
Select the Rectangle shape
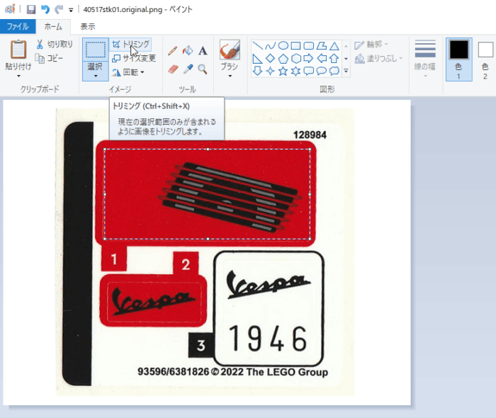coord(295,46)
